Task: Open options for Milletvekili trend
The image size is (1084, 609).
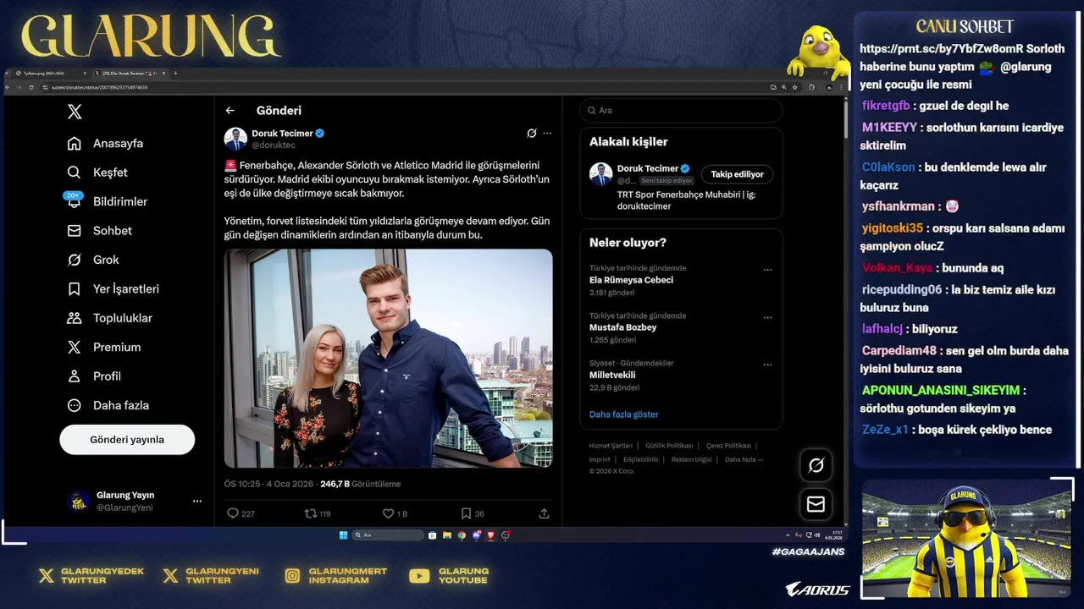Action: click(x=767, y=365)
